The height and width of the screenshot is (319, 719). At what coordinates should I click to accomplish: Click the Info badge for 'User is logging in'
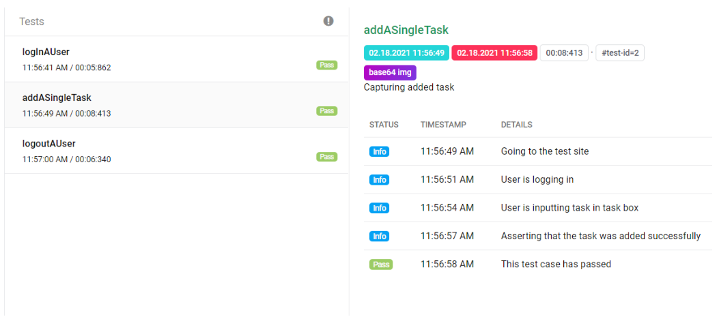[x=379, y=180]
